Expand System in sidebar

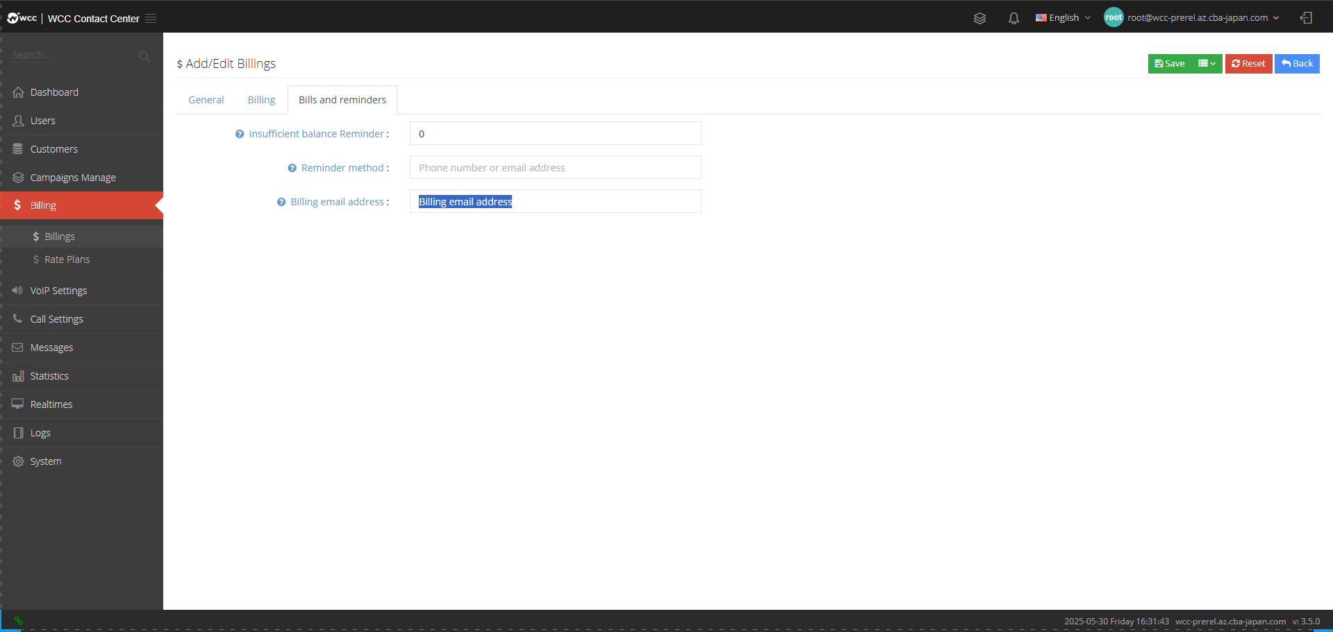tap(81, 461)
